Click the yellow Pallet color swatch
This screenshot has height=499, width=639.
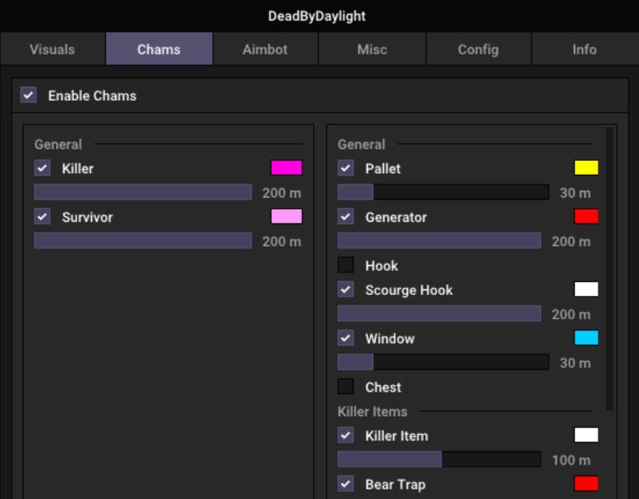(586, 168)
